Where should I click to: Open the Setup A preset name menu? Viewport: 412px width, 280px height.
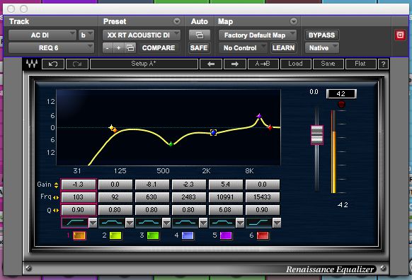pos(144,64)
